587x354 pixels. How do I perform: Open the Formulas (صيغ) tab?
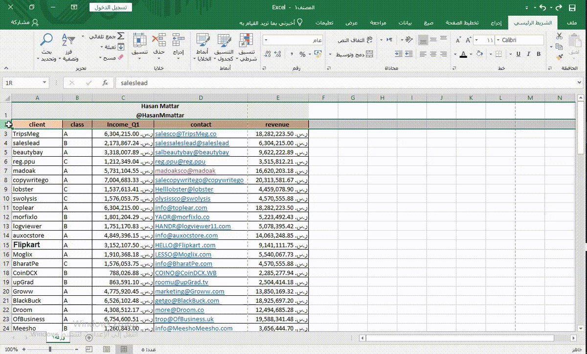tap(429, 23)
